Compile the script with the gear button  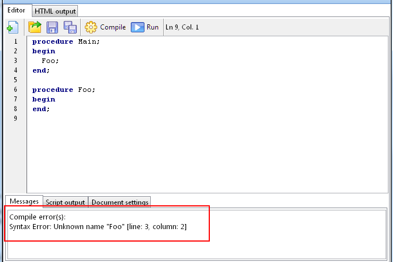tap(105, 27)
